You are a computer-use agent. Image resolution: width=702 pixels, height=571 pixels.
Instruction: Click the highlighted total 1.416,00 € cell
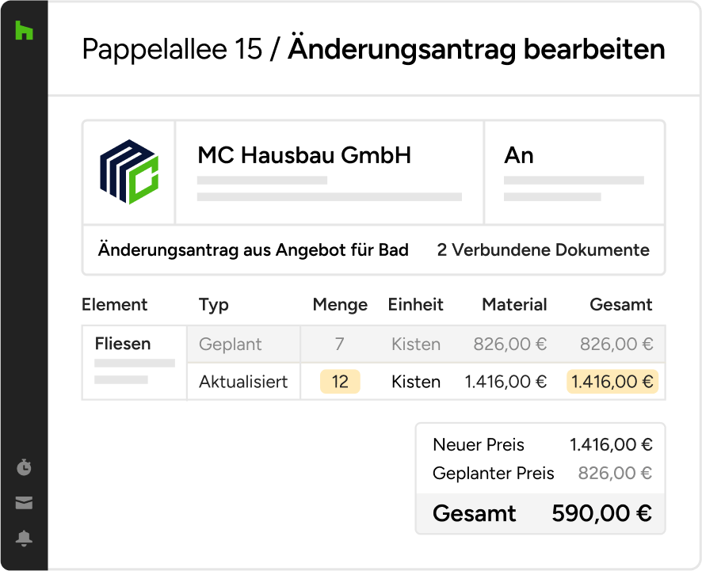(612, 382)
